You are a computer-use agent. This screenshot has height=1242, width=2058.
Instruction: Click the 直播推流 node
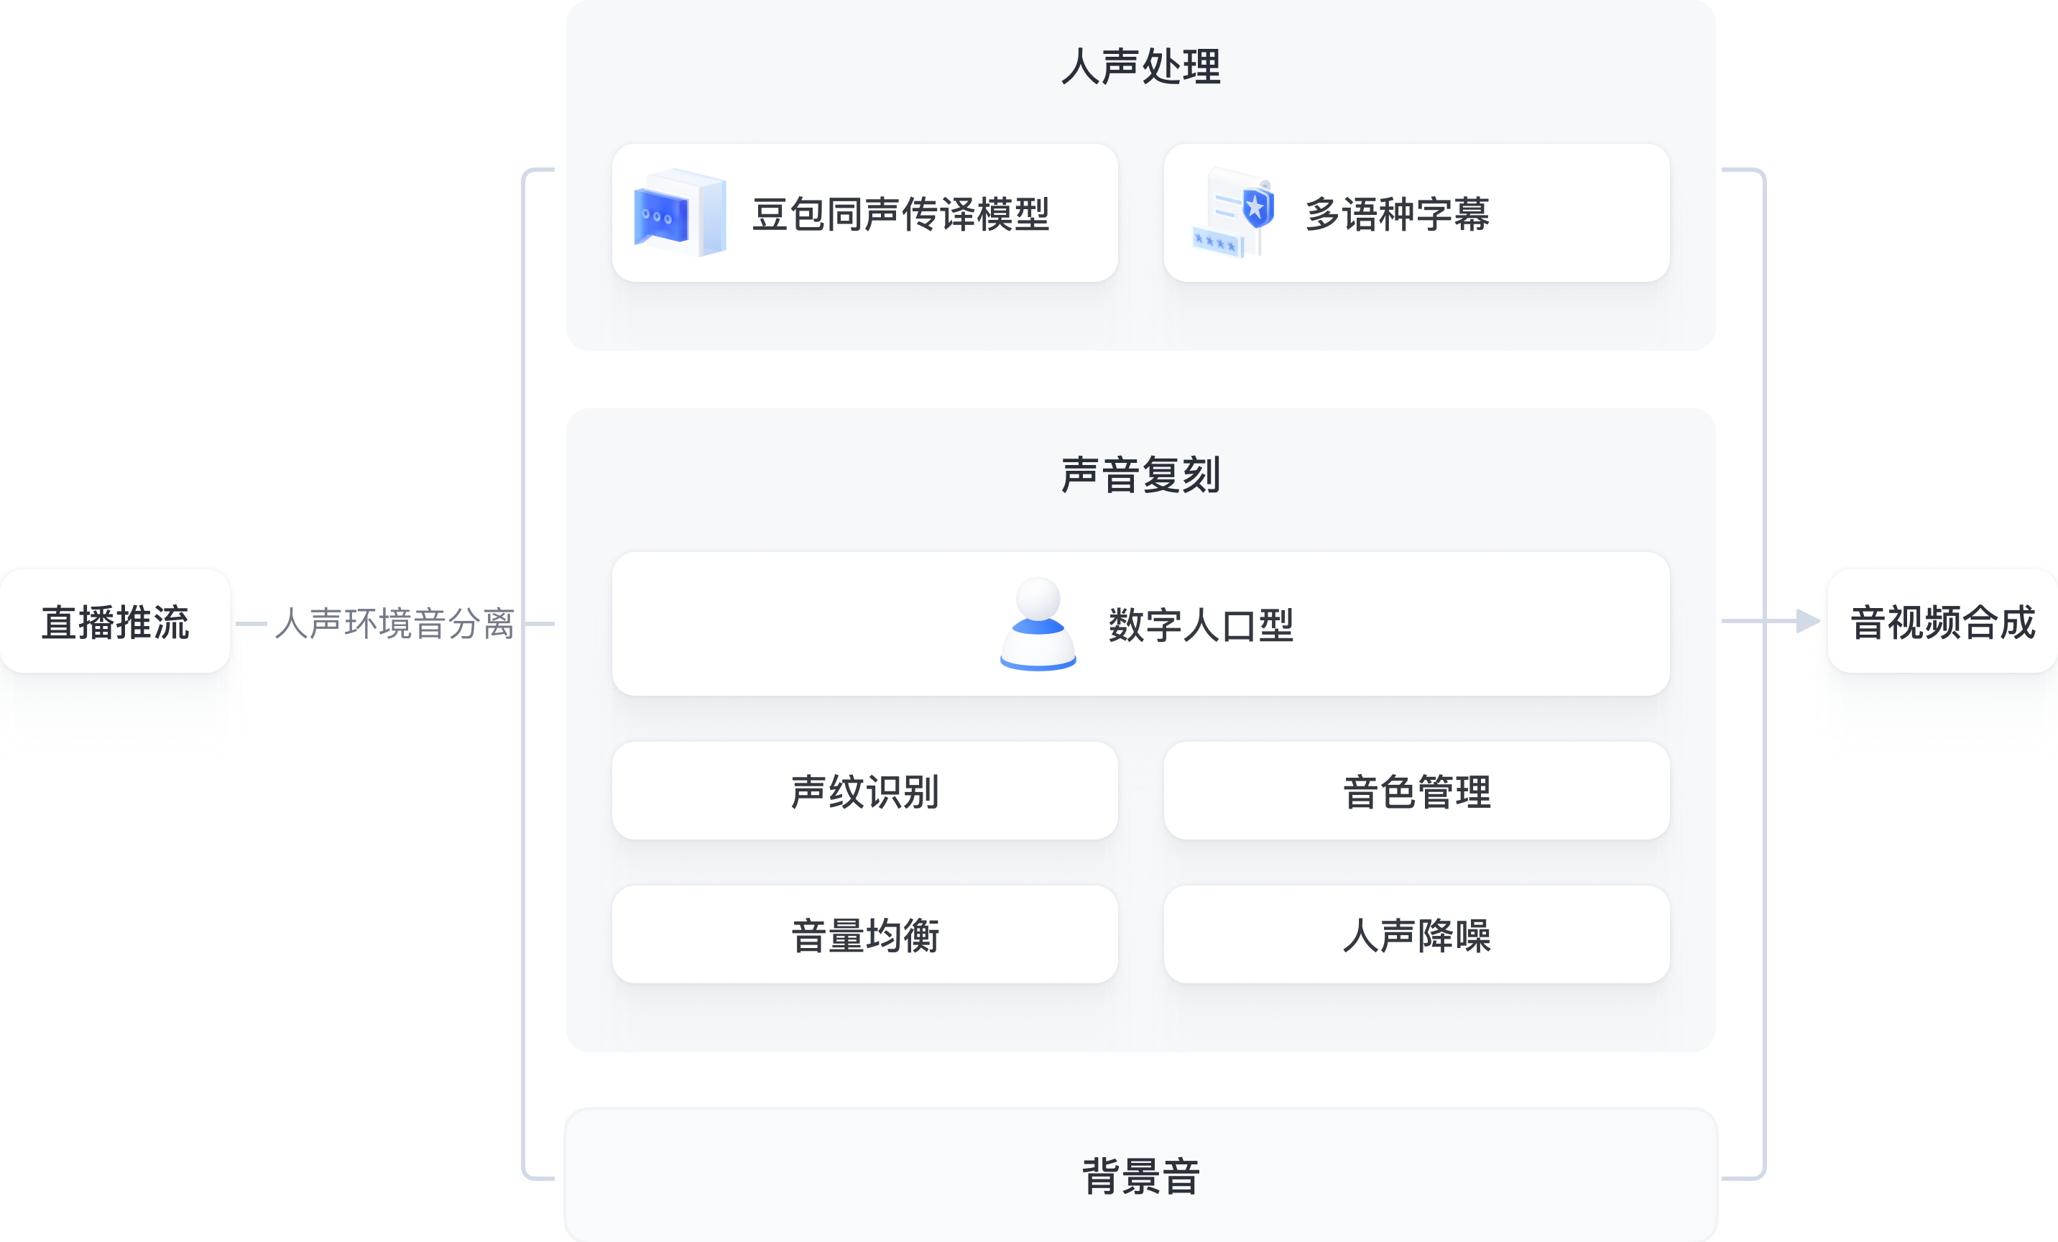(x=115, y=622)
